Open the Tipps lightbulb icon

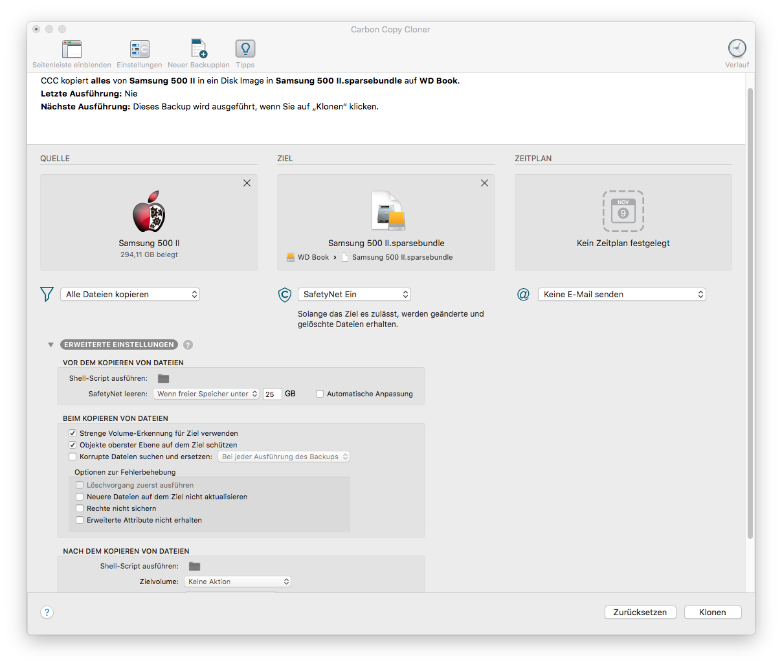pos(245,49)
